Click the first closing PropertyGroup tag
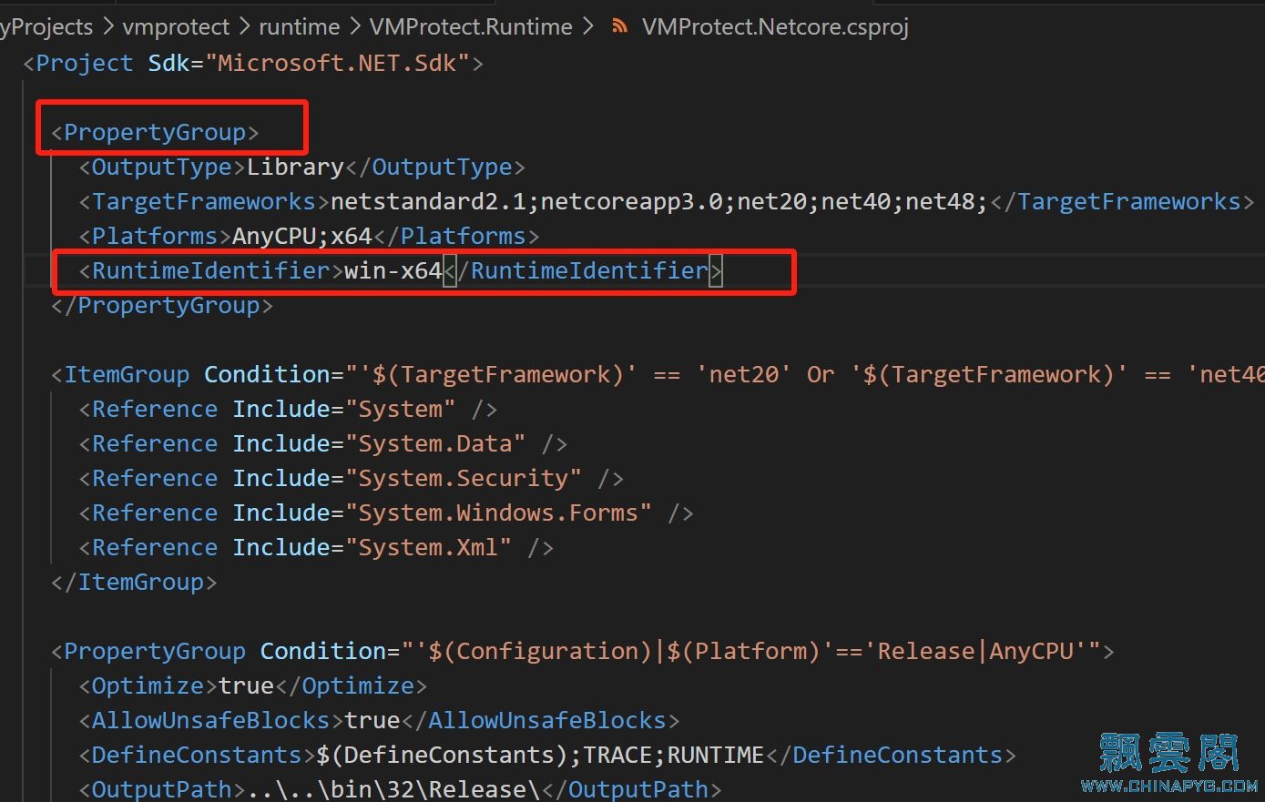 pyautogui.click(x=162, y=306)
